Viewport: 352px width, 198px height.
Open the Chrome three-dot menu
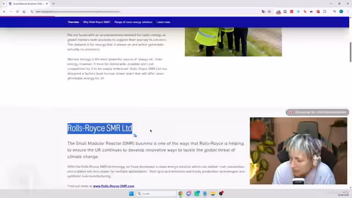pos(348,12)
